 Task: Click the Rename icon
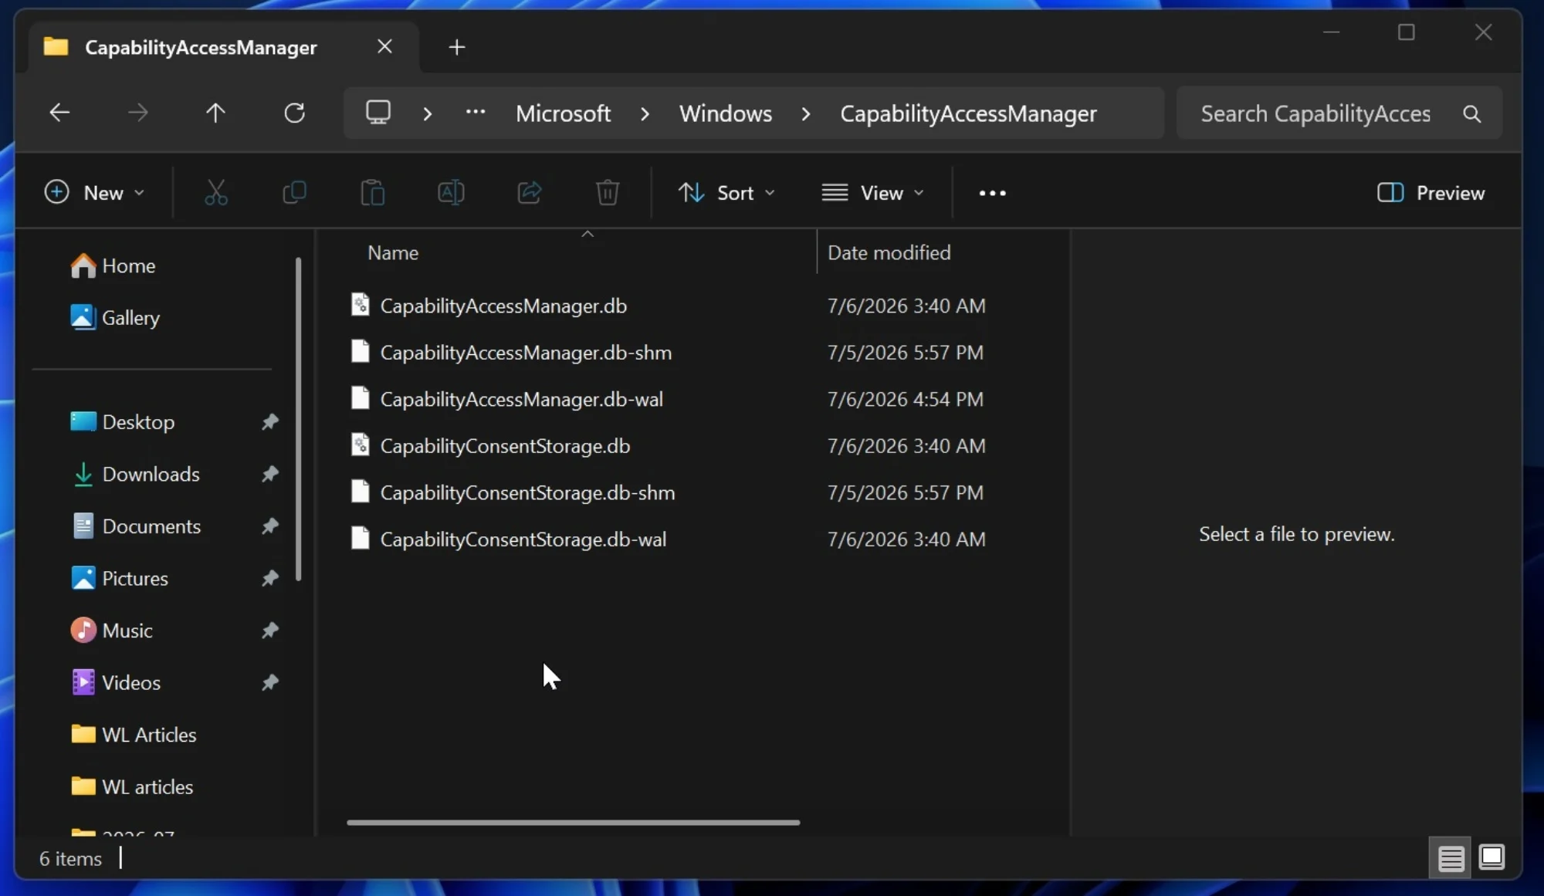click(451, 192)
